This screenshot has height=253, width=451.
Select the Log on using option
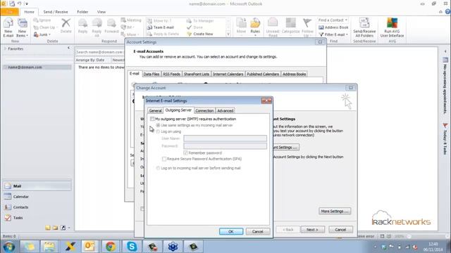point(158,131)
